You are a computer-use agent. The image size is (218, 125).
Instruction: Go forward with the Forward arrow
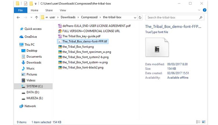[26, 17]
